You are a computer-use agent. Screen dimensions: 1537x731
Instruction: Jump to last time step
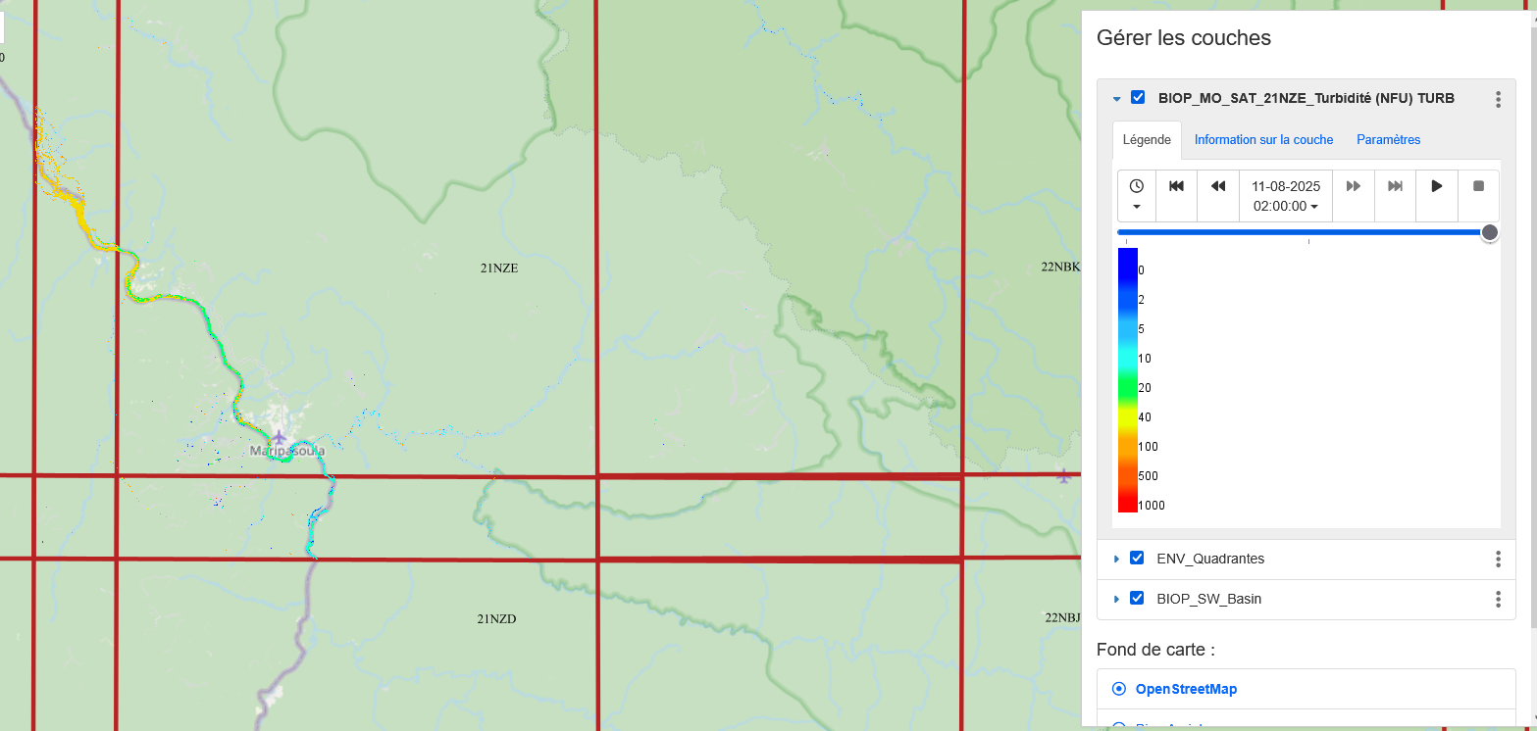1395,186
